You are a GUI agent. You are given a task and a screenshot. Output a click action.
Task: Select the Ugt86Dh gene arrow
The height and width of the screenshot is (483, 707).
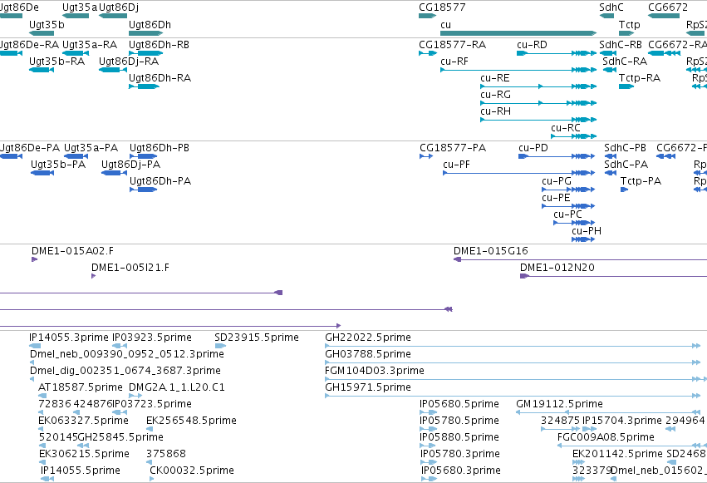point(145,33)
